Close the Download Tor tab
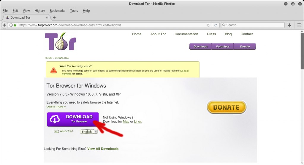Screen dimensions: 304x165 47,18
